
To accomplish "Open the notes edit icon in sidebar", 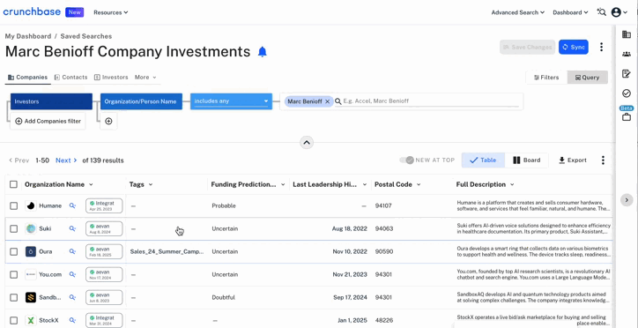I will coord(627,74).
